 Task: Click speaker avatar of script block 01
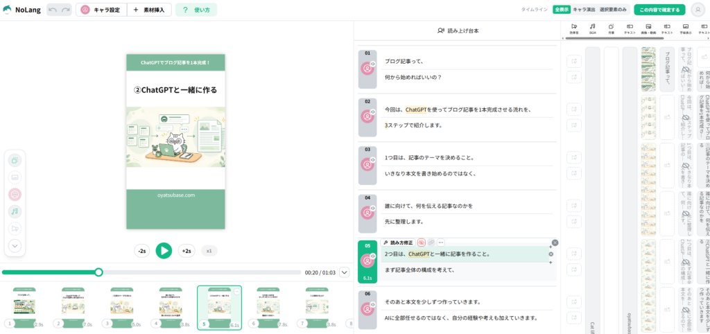[x=367, y=69]
